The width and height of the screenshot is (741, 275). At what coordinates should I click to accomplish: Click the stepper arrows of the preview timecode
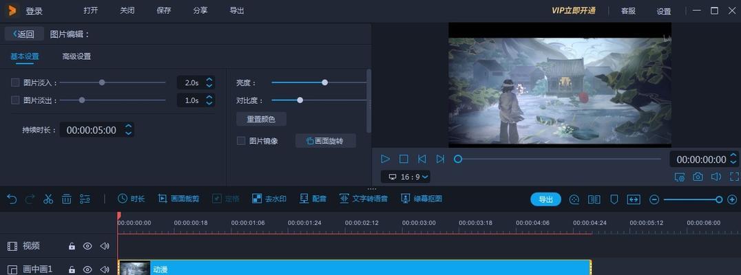(733, 159)
